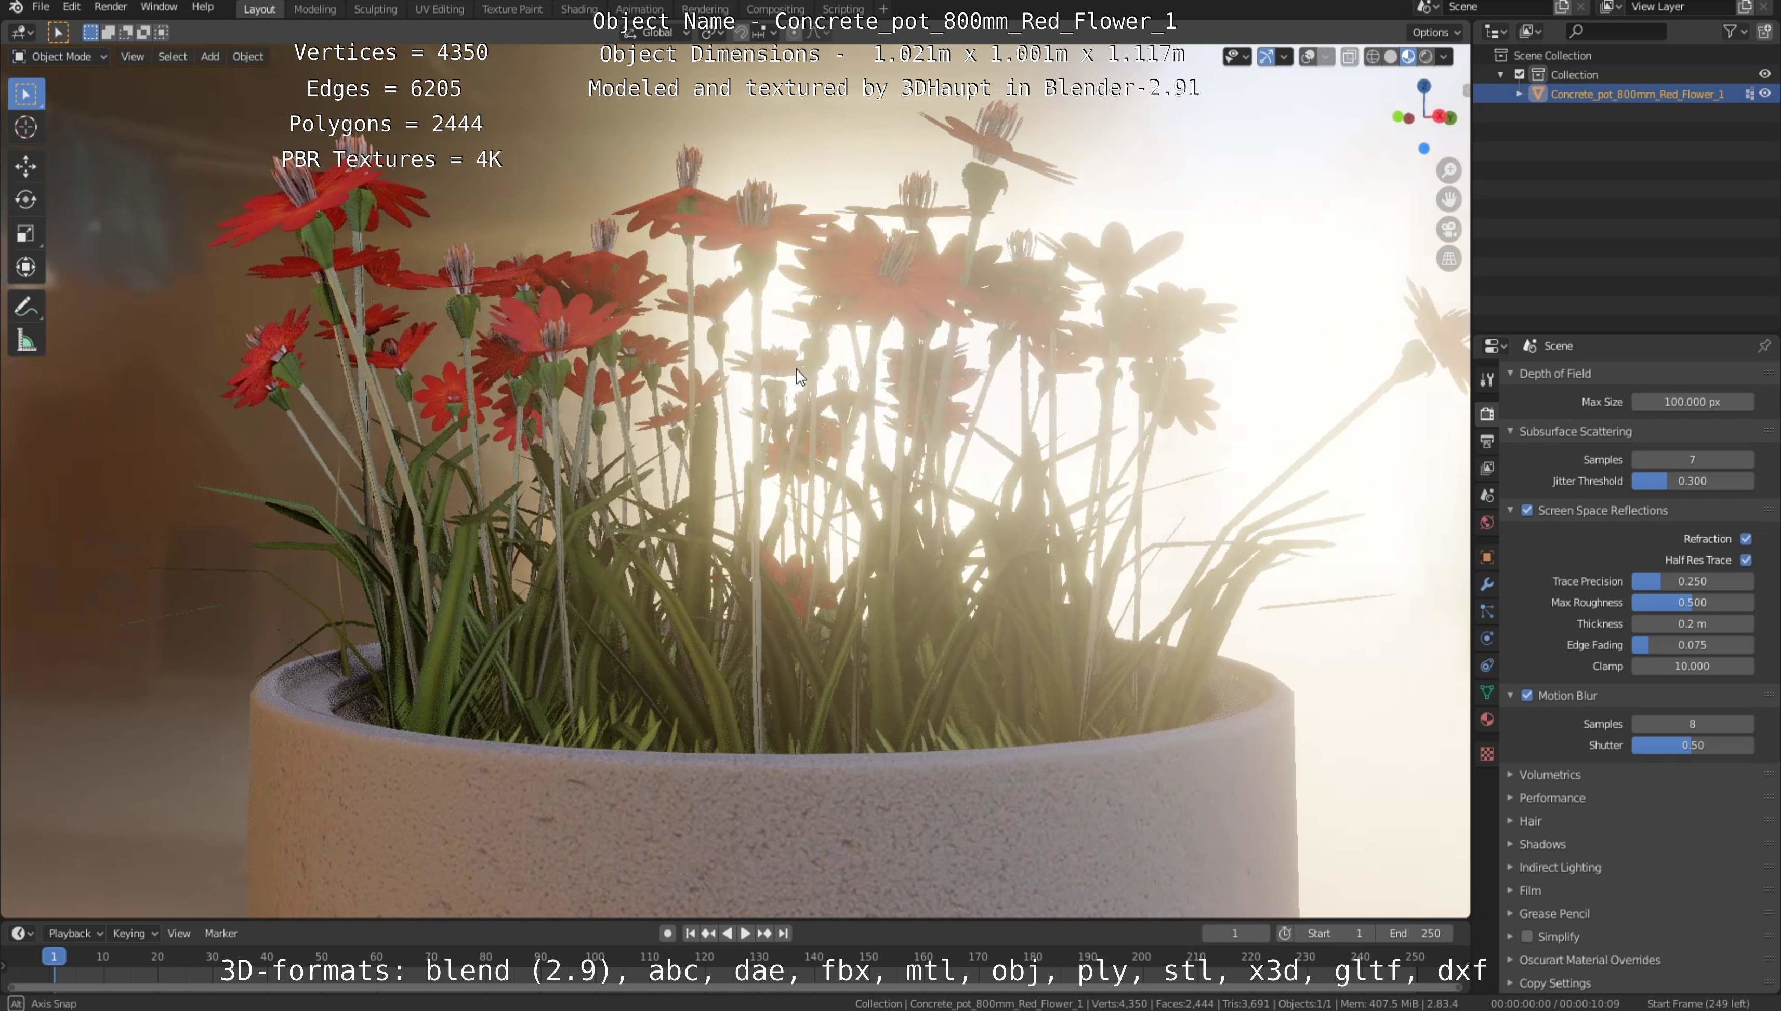Open the timeline Marker menu
Image resolution: width=1781 pixels, height=1011 pixels.
pos(221,934)
